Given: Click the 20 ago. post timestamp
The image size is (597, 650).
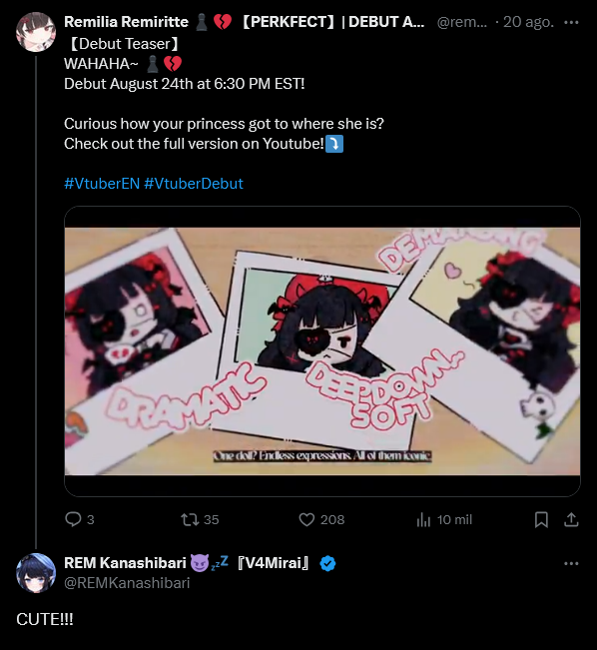Looking at the screenshot, I should pos(528,22).
